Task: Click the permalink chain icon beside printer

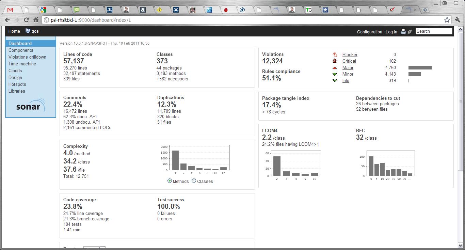Action: [x=410, y=31]
